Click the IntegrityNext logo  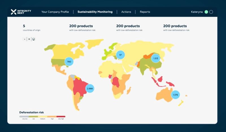pyautogui.click(x=21, y=12)
